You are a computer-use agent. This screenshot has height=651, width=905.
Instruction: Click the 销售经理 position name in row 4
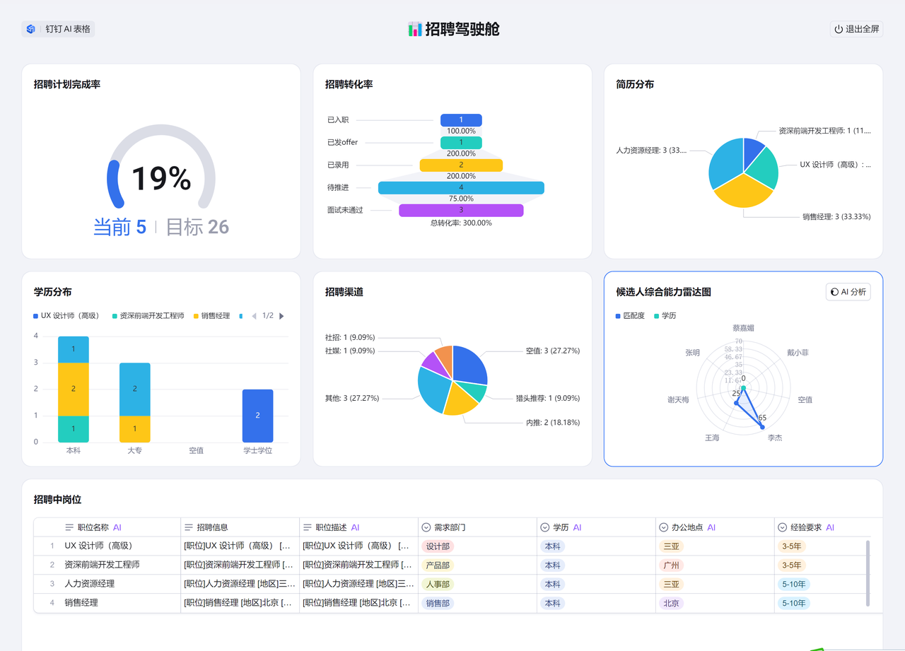pyautogui.click(x=81, y=603)
